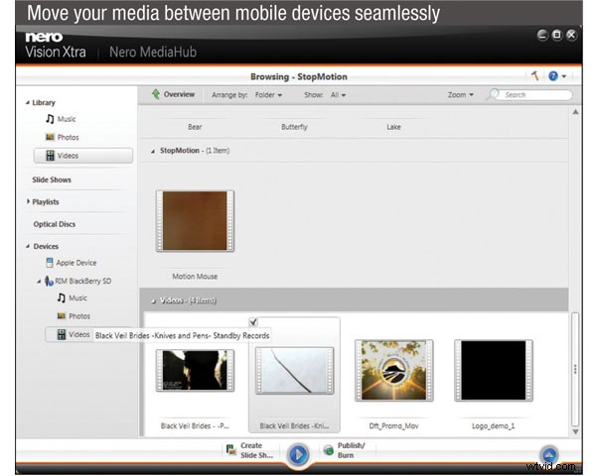The image size is (596, 476).
Task: Minimize the Nero window
Action: click(542, 35)
